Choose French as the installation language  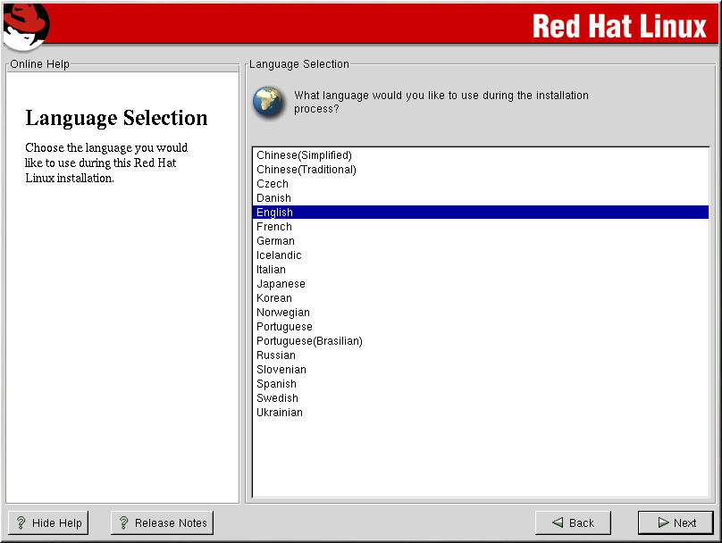pos(274,227)
